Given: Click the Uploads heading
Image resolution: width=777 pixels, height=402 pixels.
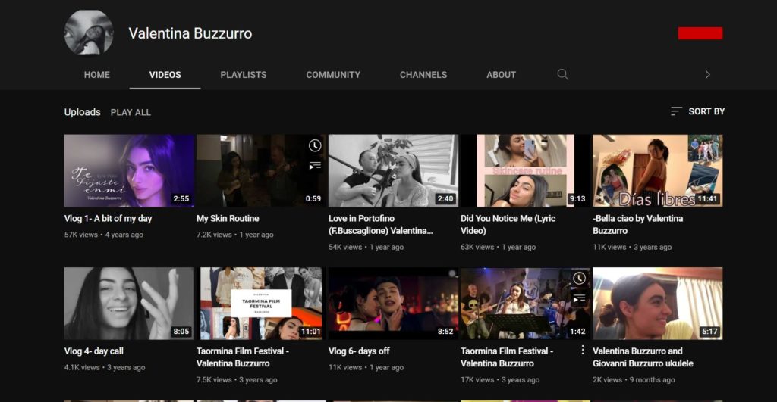Looking at the screenshot, I should click(x=82, y=112).
